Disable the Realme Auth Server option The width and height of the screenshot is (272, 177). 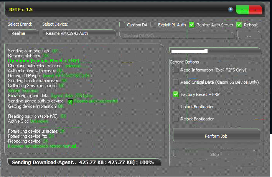coord(192,25)
